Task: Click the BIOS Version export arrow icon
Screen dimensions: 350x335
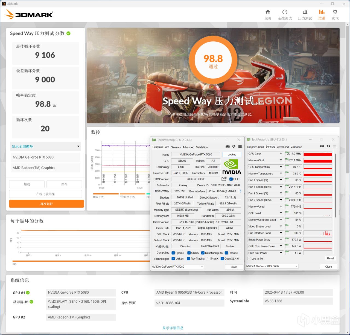Action: click(x=224, y=179)
